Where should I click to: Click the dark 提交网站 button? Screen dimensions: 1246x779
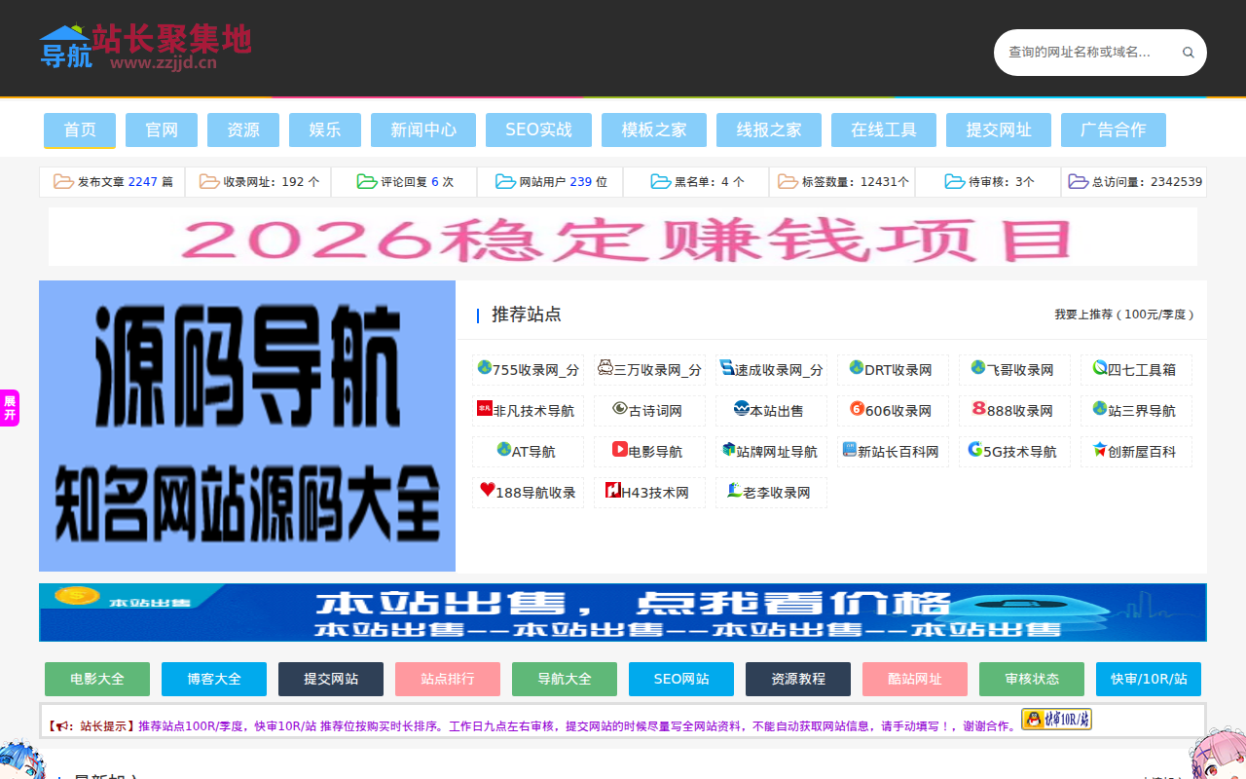pos(331,679)
